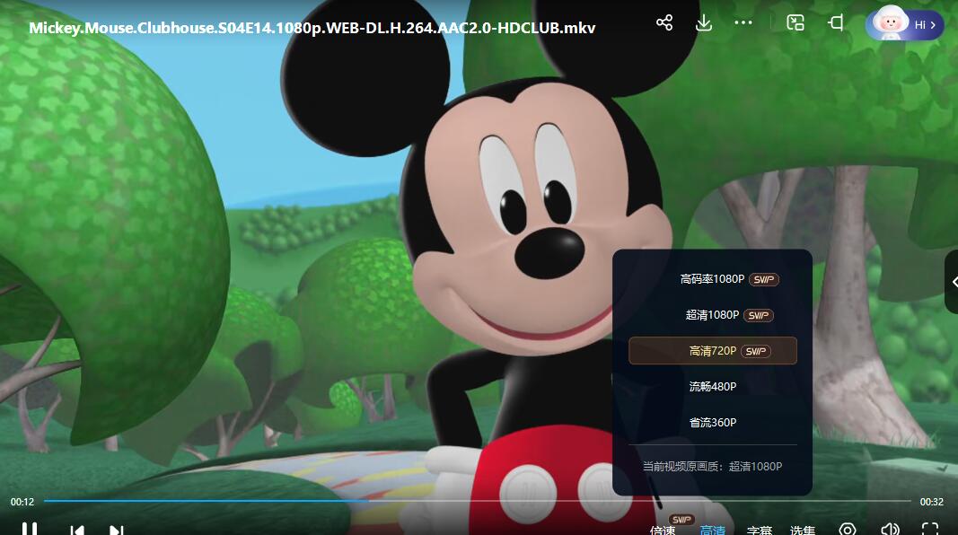Select 流畅480P quality option
The image size is (958, 535).
click(x=712, y=387)
